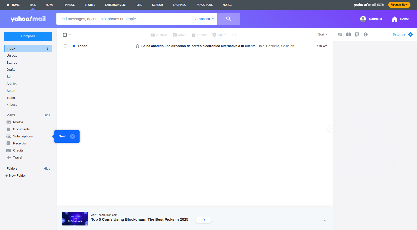Click the magnifier search button
417x230 pixels.
coord(228,19)
